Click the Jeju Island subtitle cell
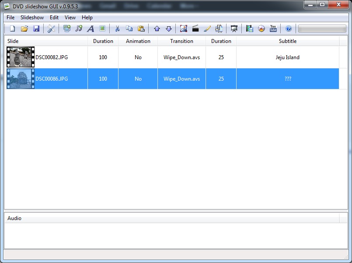Image resolution: width=352 pixels, height=263 pixels. (x=288, y=57)
